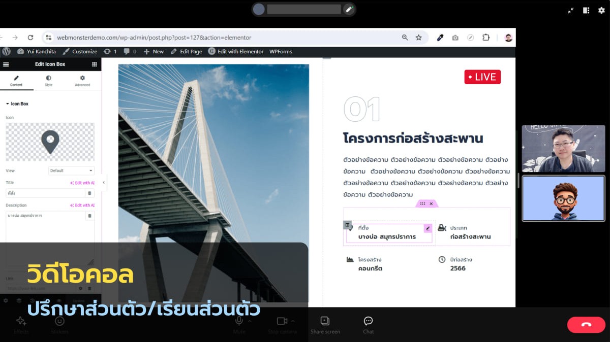Open the Elementor hamburger menu

point(6,64)
